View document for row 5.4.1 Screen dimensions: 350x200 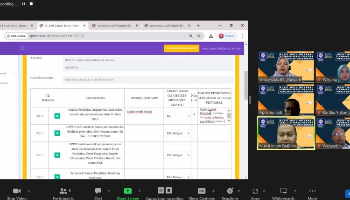pyautogui.click(x=57, y=177)
